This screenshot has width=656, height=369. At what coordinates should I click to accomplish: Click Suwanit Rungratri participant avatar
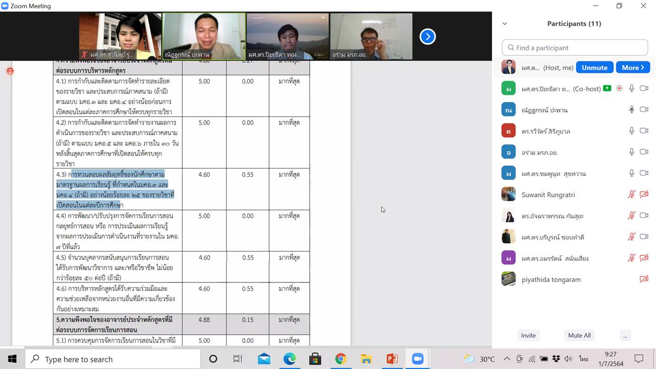coord(508,194)
